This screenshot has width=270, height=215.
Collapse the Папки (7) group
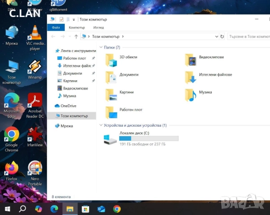tap(101, 47)
